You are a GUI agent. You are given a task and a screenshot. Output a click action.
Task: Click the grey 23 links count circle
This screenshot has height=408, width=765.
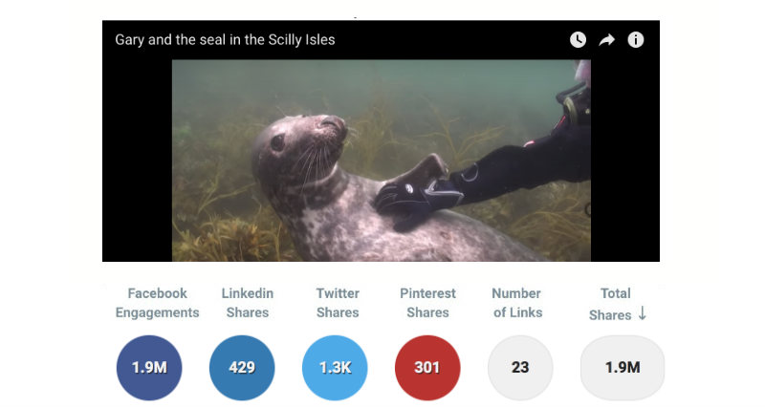520,368
